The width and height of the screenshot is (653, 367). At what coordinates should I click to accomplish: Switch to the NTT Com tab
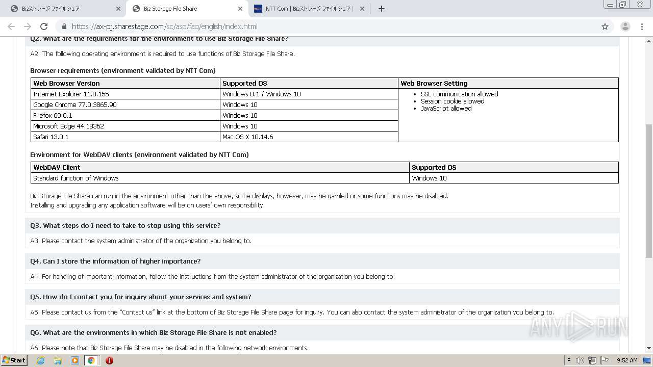coord(309,9)
